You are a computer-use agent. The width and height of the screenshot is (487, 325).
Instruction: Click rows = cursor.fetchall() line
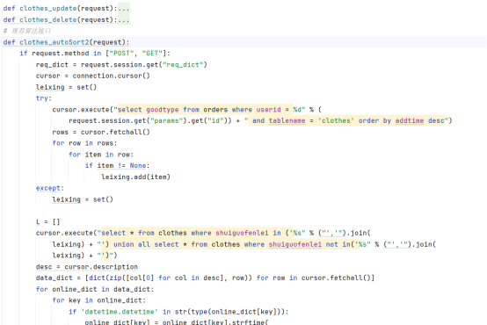101,133
